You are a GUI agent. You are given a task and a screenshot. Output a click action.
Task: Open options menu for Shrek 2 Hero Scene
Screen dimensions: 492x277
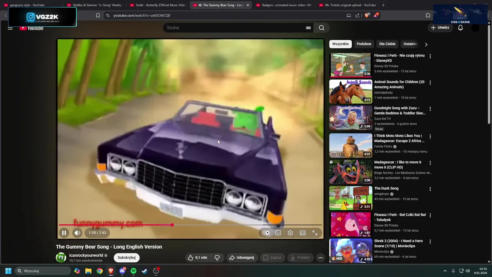pos(430,242)
